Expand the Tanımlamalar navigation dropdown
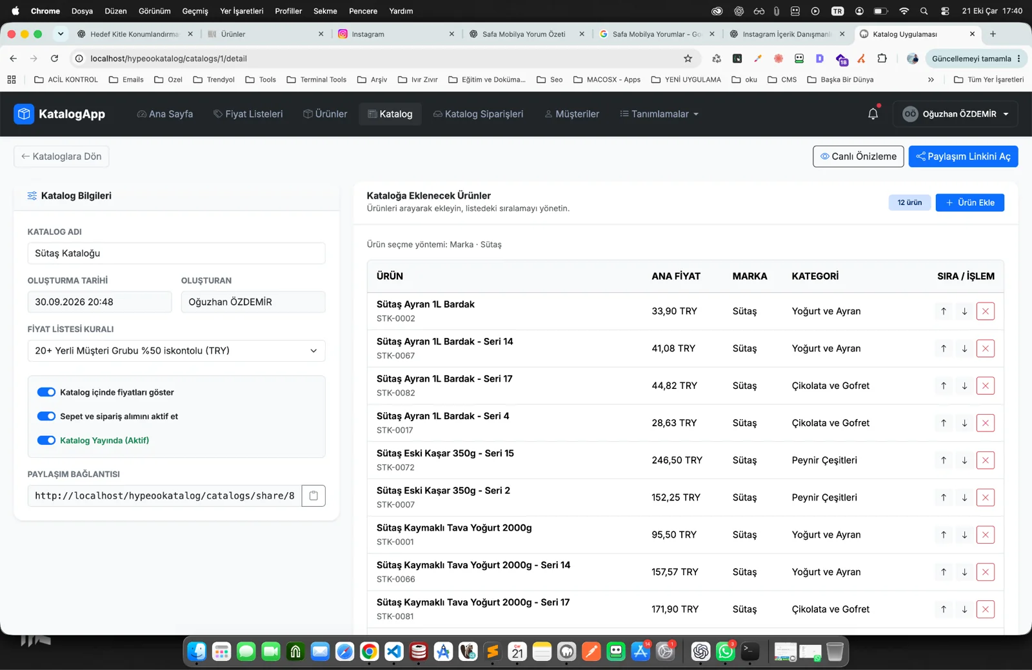 [659, 114]
